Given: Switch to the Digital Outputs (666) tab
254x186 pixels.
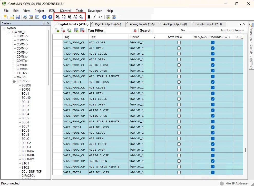Looking at the screenshot, I should pyautogui.click(x=108, y=24).
